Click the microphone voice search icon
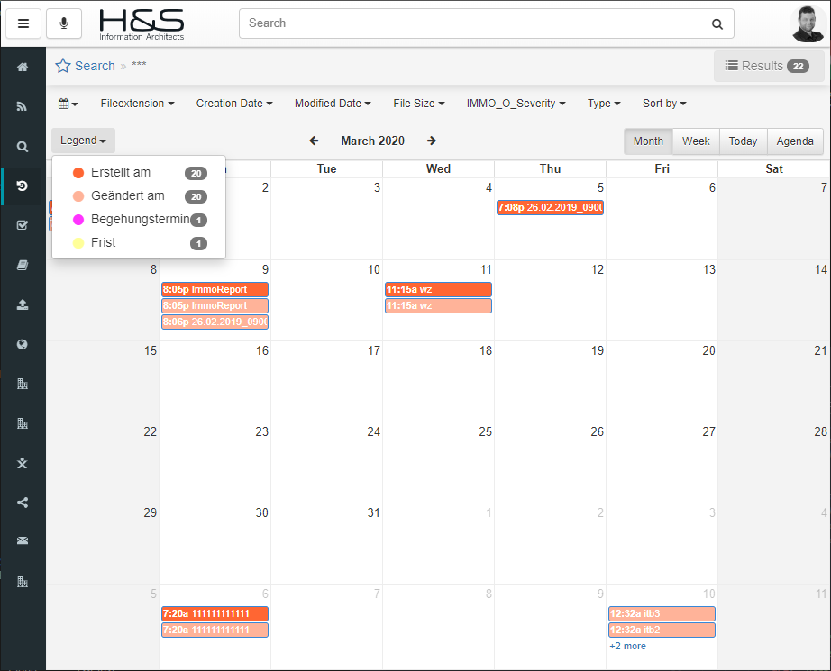The image size is (831, 671). [63, 23]
